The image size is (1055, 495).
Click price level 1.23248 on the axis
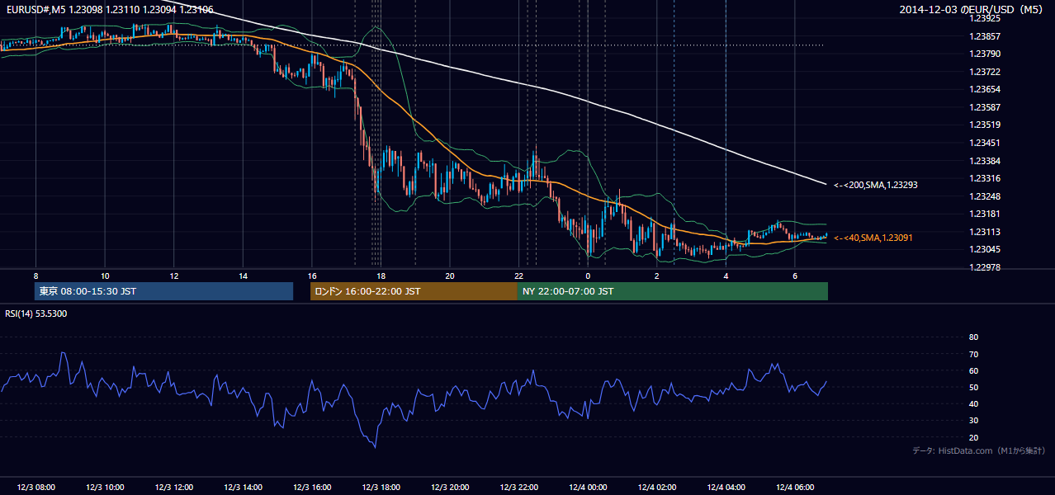tap(985, 196)
